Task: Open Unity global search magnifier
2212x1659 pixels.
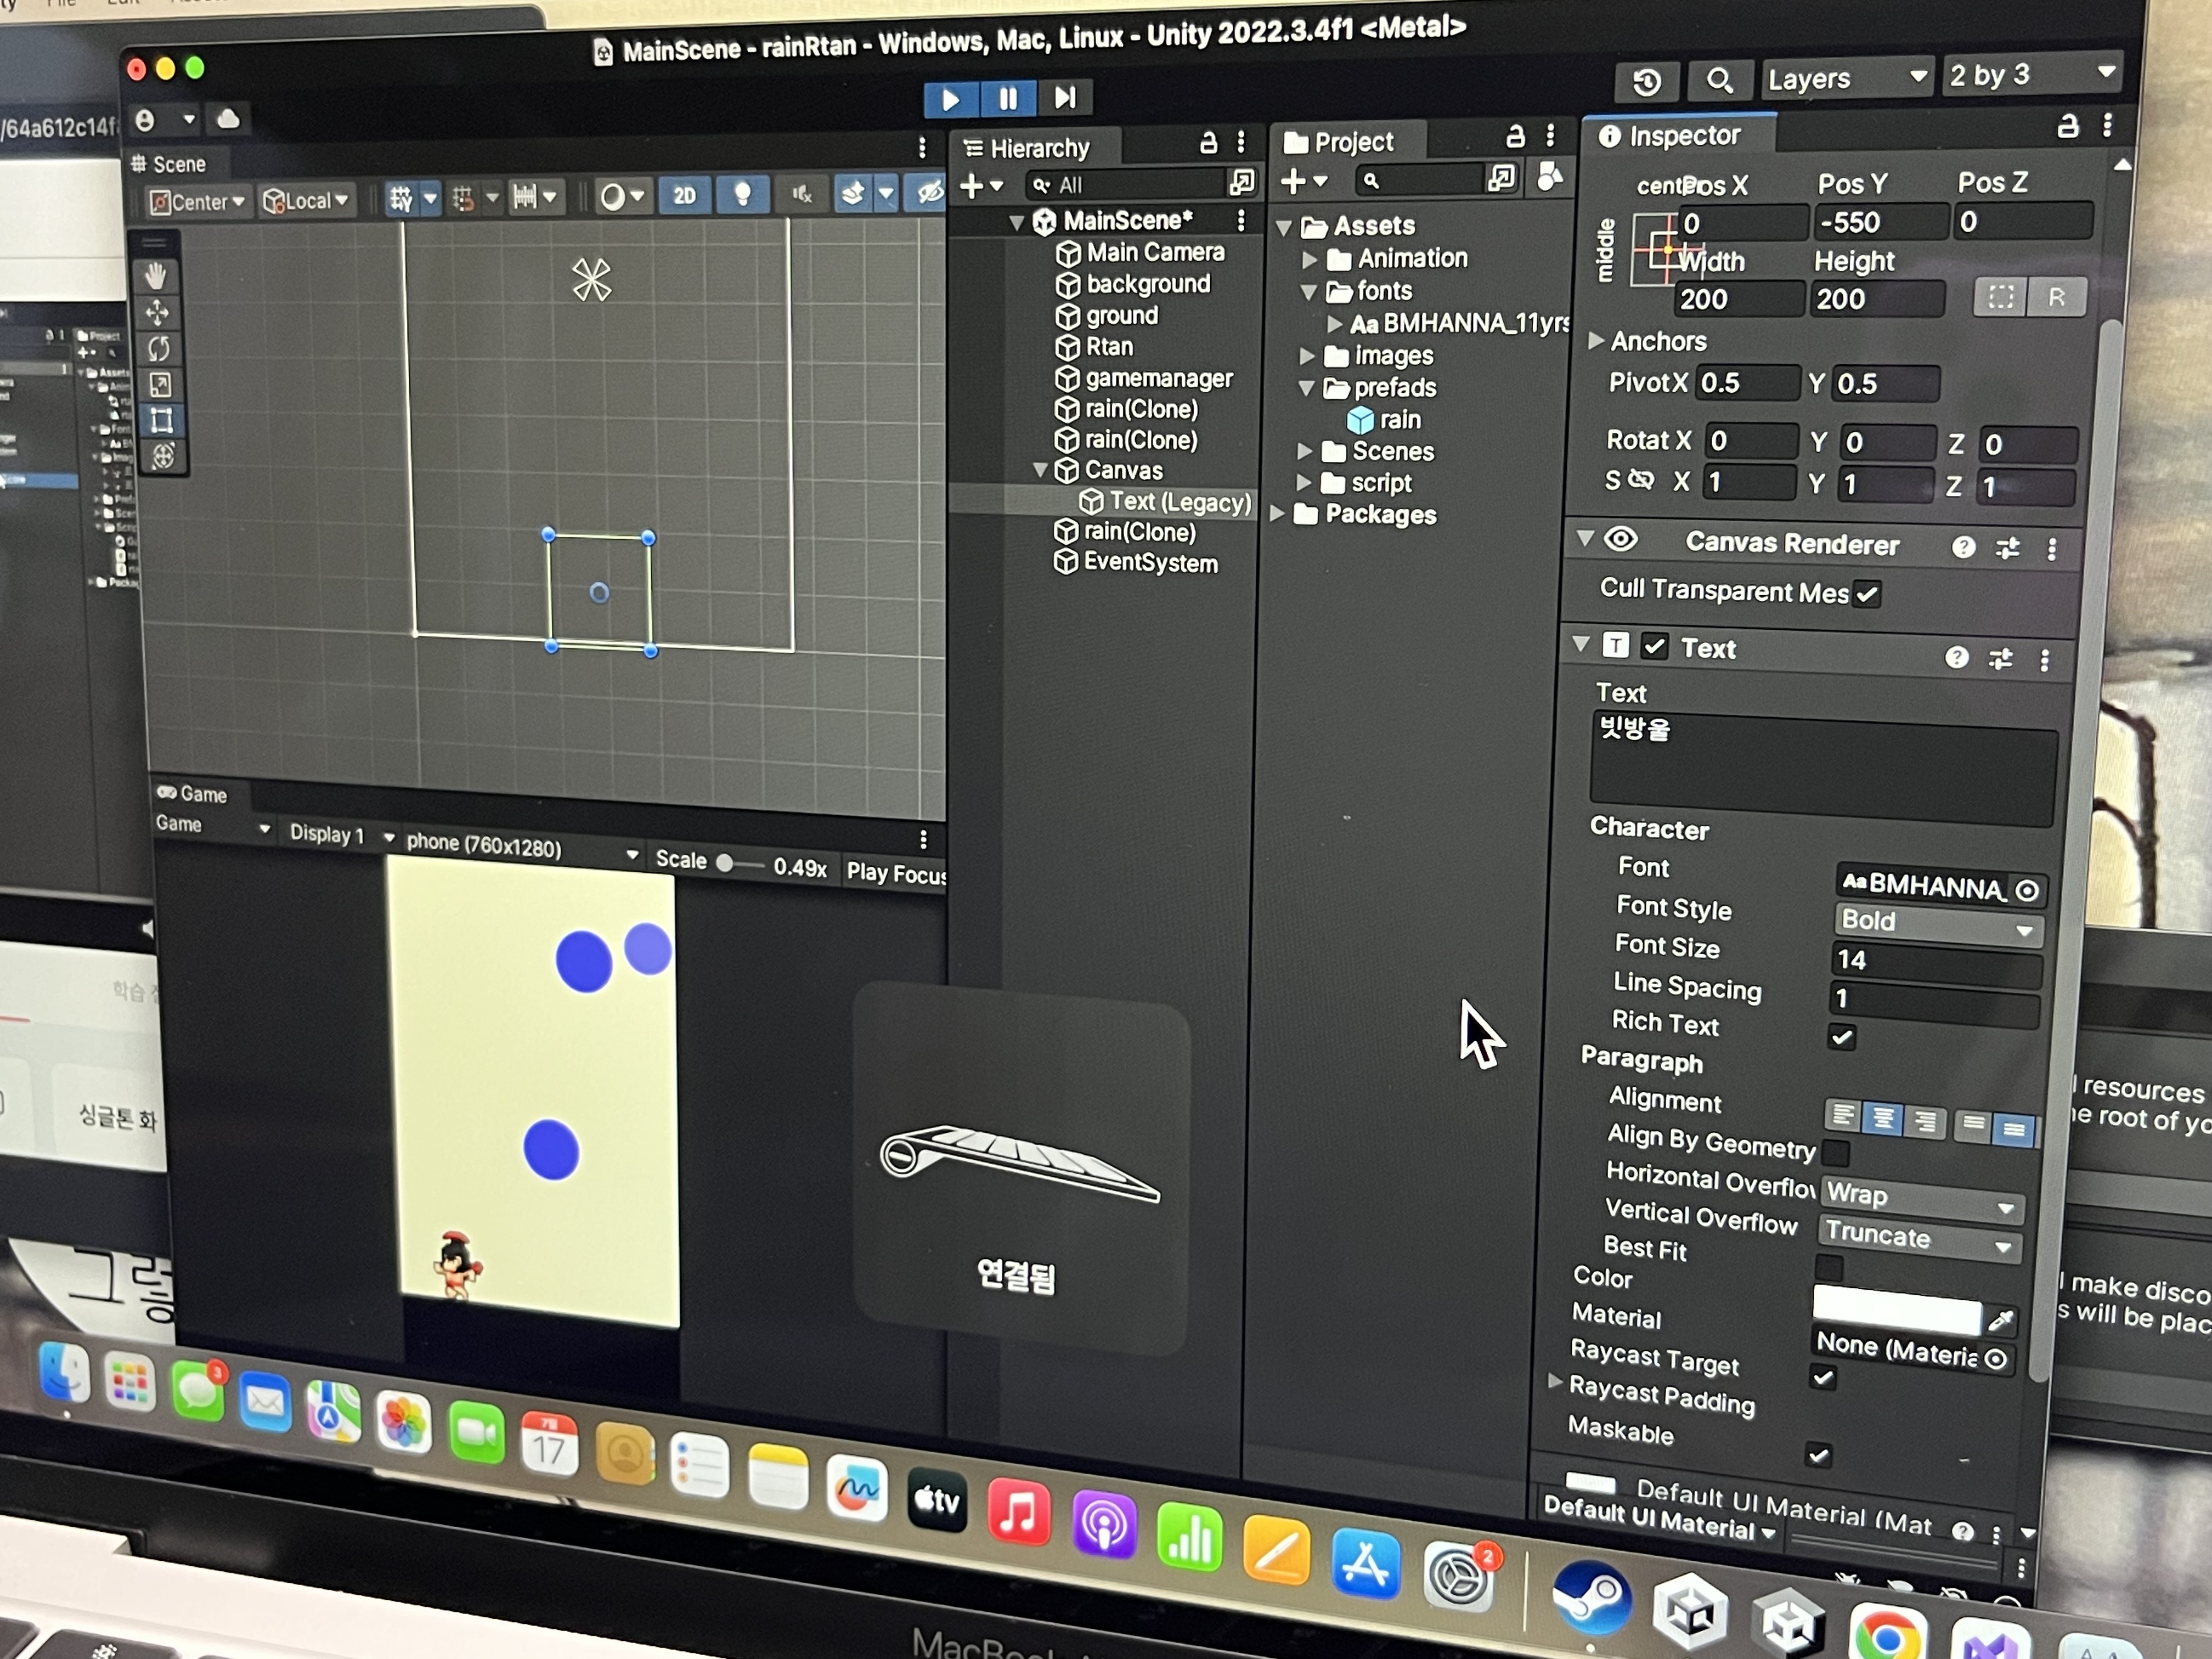Action: click(1720, 80)
